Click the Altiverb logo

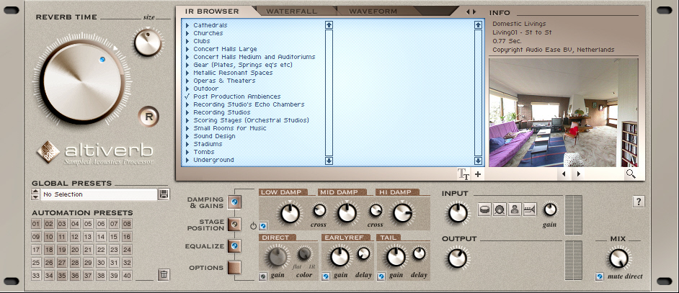point(95,153)
